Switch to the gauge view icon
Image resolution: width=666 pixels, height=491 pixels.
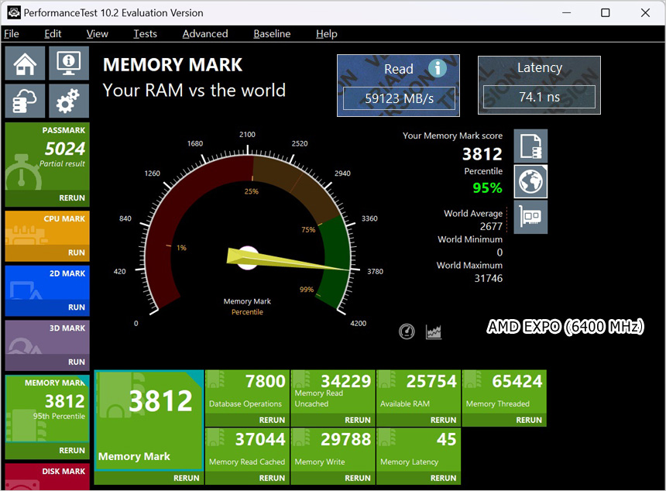click(407, 331)
